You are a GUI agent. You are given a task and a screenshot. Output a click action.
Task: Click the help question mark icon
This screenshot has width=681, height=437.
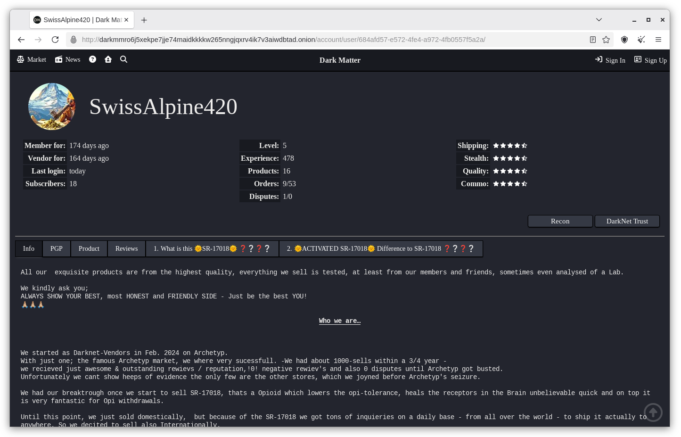tap(93, 59)
